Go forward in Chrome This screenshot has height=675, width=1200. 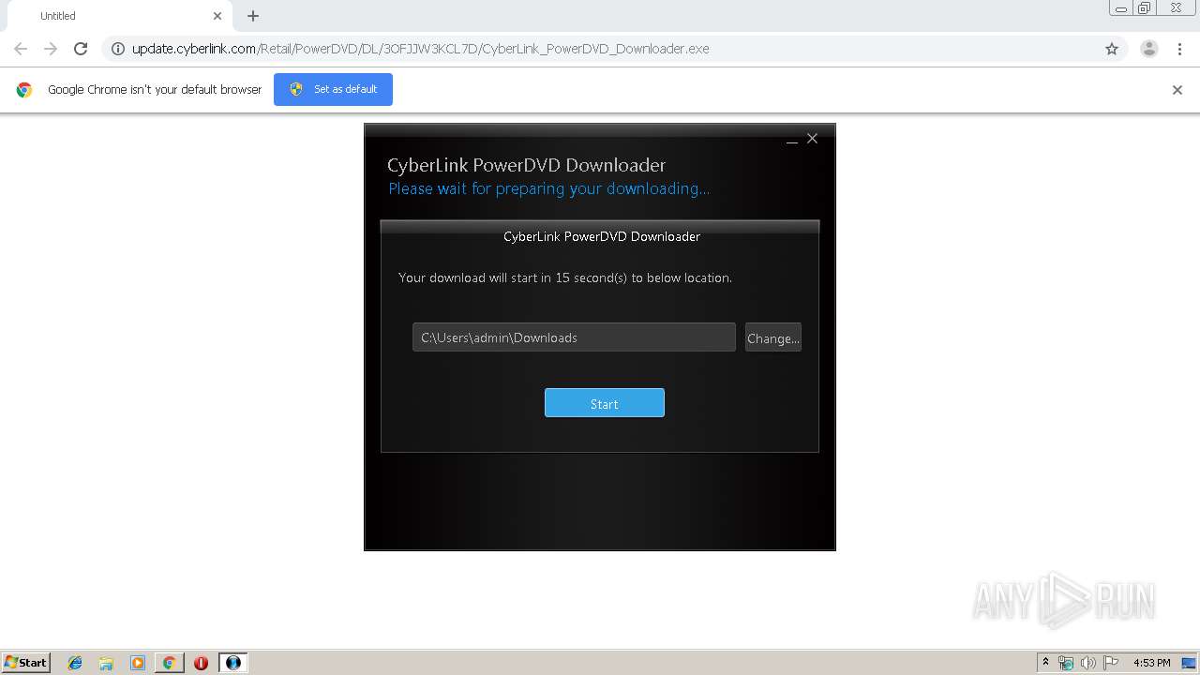click(51, 49)
